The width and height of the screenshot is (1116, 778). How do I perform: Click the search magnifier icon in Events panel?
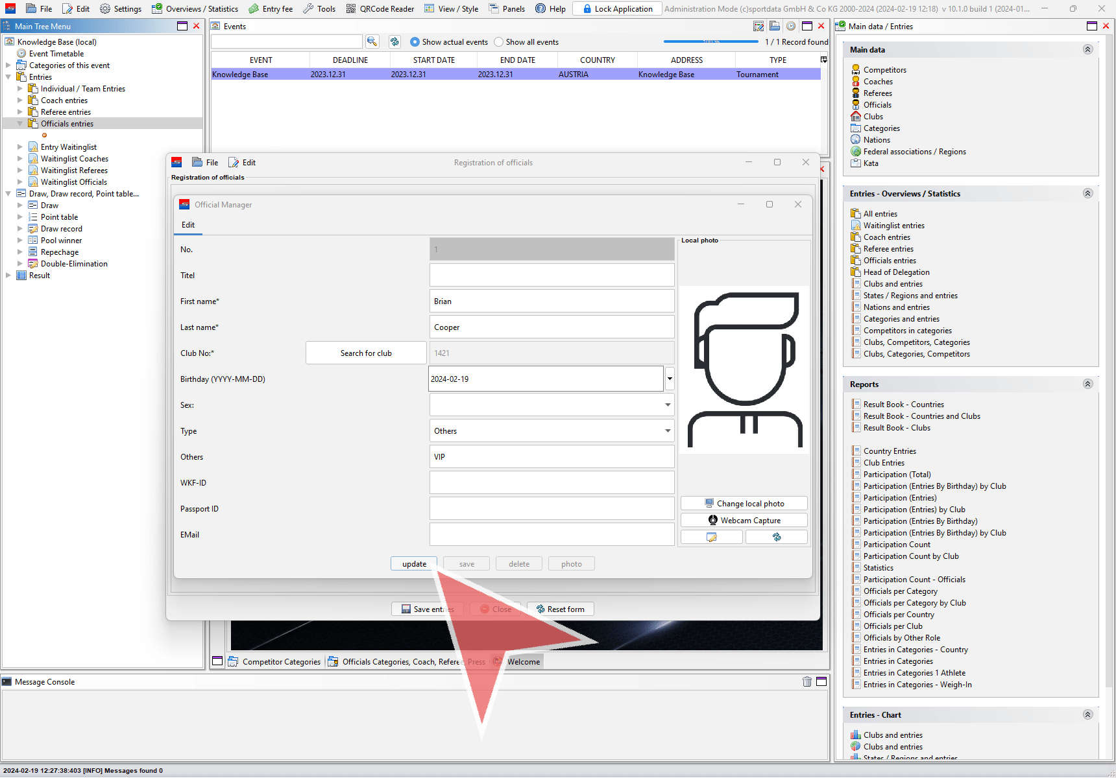point(372,41)
